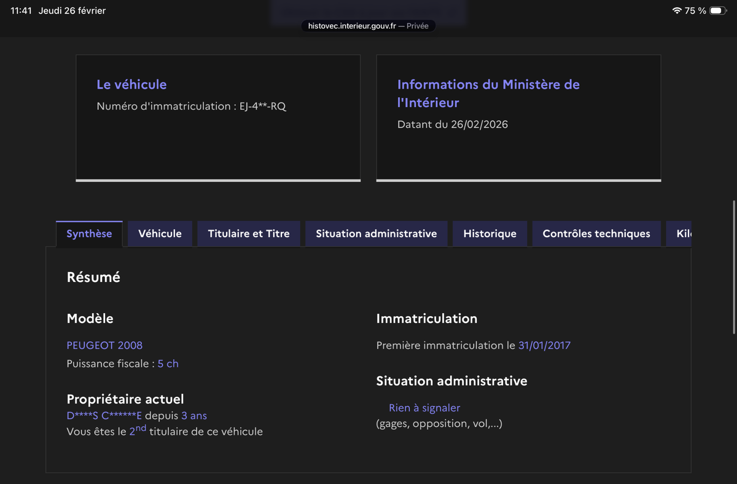Screen dimensions: 737x484
Task: Tap the battery indicator icon
Action: click(718, 10)
